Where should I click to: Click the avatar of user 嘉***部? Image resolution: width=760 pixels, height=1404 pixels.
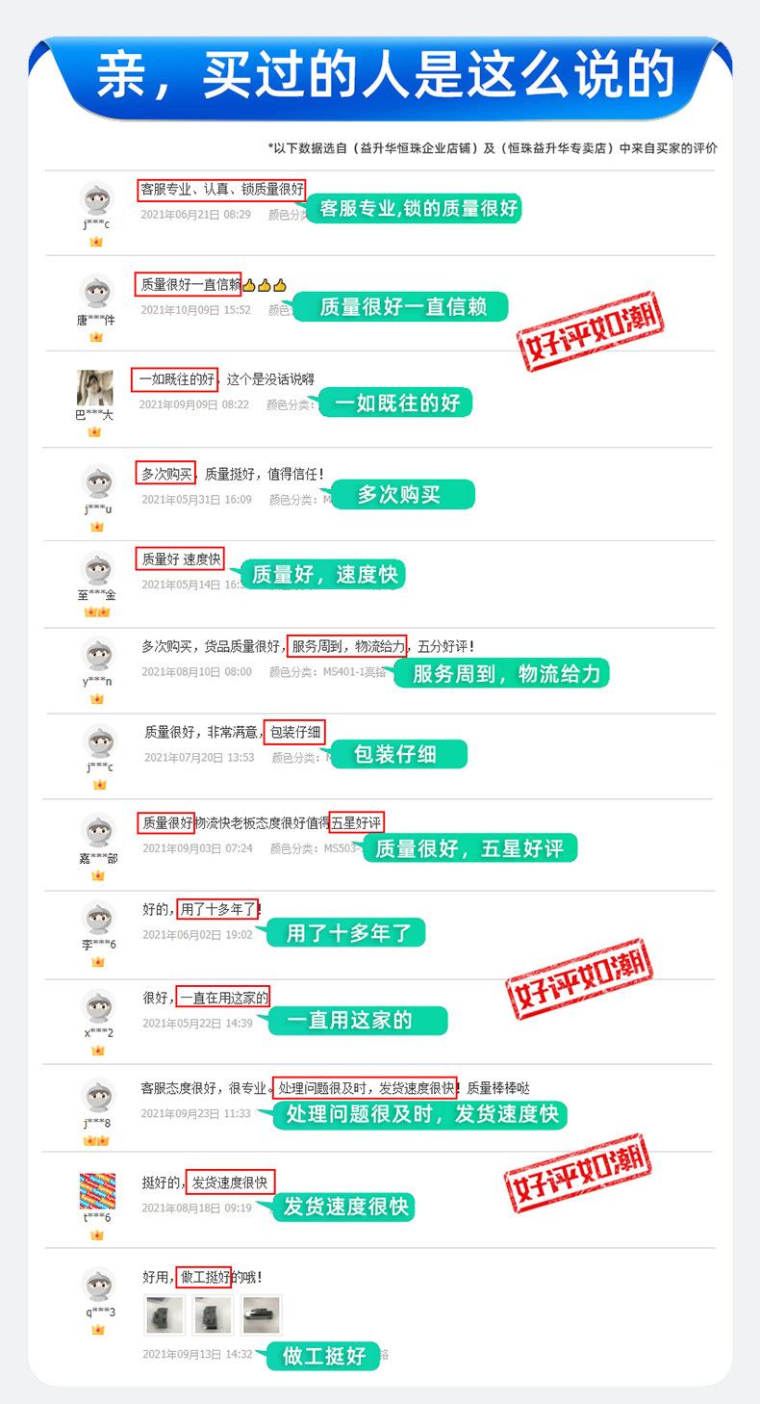[x=98, y=832]
